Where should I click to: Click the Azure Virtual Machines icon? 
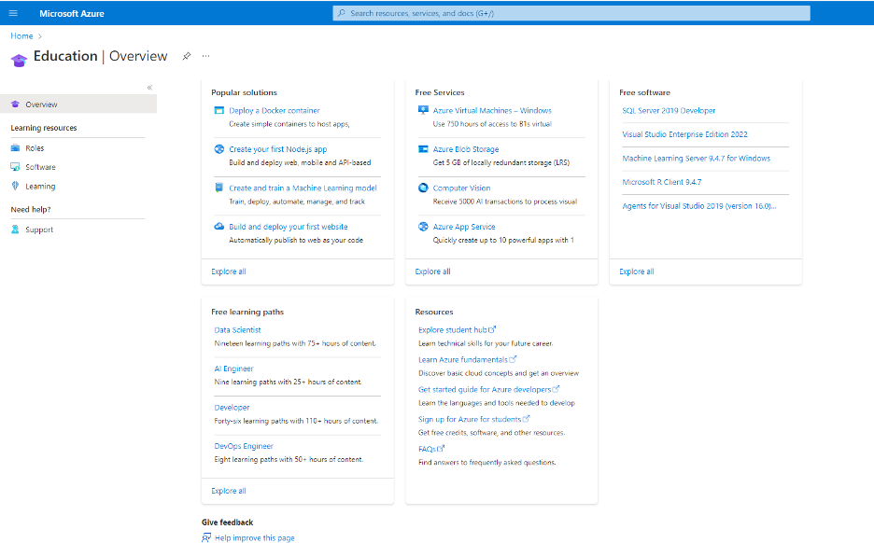point(423,110)
